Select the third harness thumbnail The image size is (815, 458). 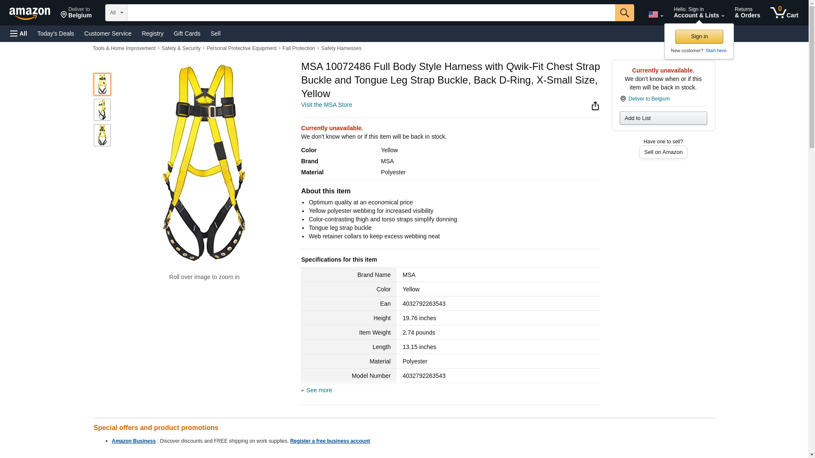[x=102, y=135]
